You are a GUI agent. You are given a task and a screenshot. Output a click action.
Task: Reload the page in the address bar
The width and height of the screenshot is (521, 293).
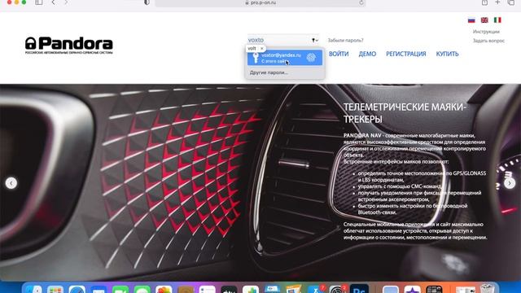[x=361, y=2]
